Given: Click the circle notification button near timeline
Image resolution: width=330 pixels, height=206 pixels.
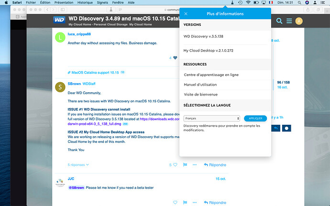Looking at the screenshot, I should [286, 128].
